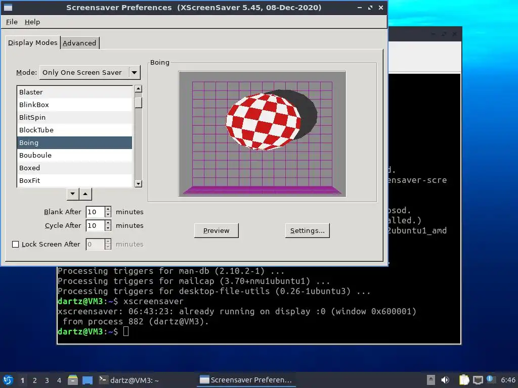Select BlockTube in screensaver list
This screenshot has height=388, width=518.
click(74, 130)
